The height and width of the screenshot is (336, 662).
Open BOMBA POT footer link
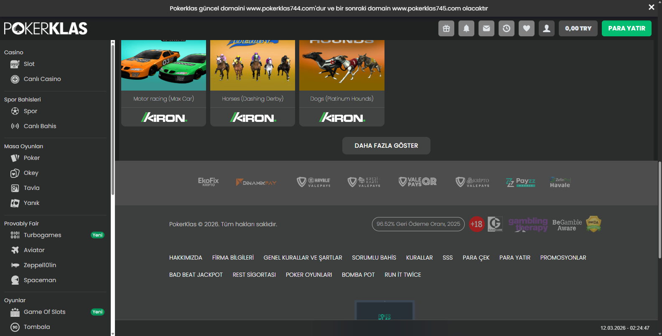tap(358, 275)
